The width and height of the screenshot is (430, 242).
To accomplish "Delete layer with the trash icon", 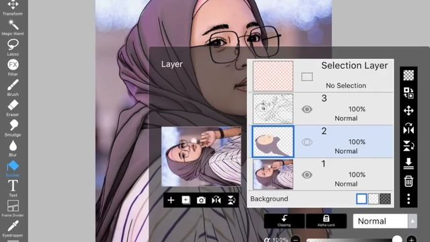I will [x=408, y=181].
